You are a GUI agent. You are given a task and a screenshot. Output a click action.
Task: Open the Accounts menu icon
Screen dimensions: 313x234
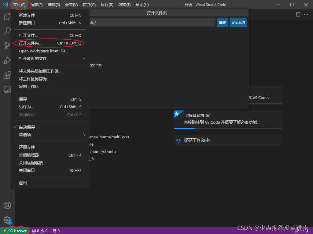click(x=7, y=205)
